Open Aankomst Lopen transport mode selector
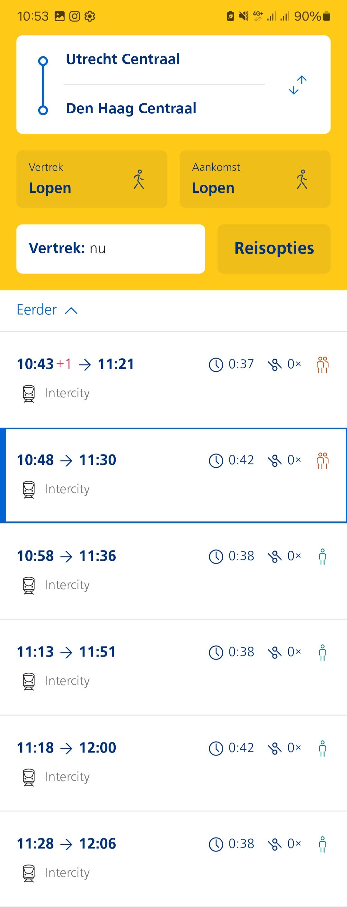The width and height of the screenshot is (347, 907). [x=255, y=179]
